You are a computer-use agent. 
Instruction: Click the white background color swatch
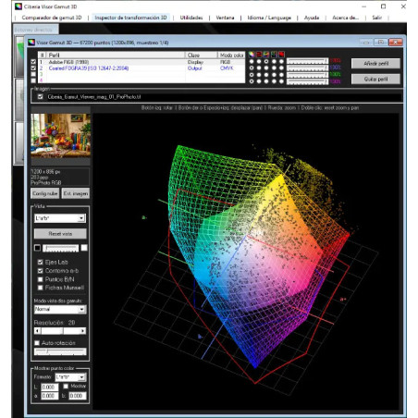[84, 248]
